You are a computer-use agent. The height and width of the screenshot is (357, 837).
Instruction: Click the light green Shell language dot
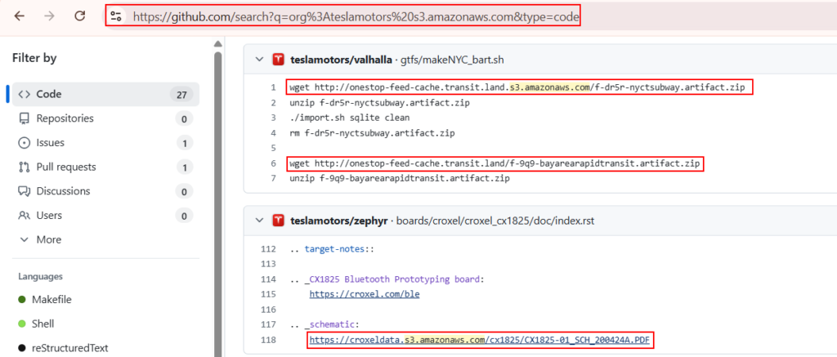(x=22, y=324)
